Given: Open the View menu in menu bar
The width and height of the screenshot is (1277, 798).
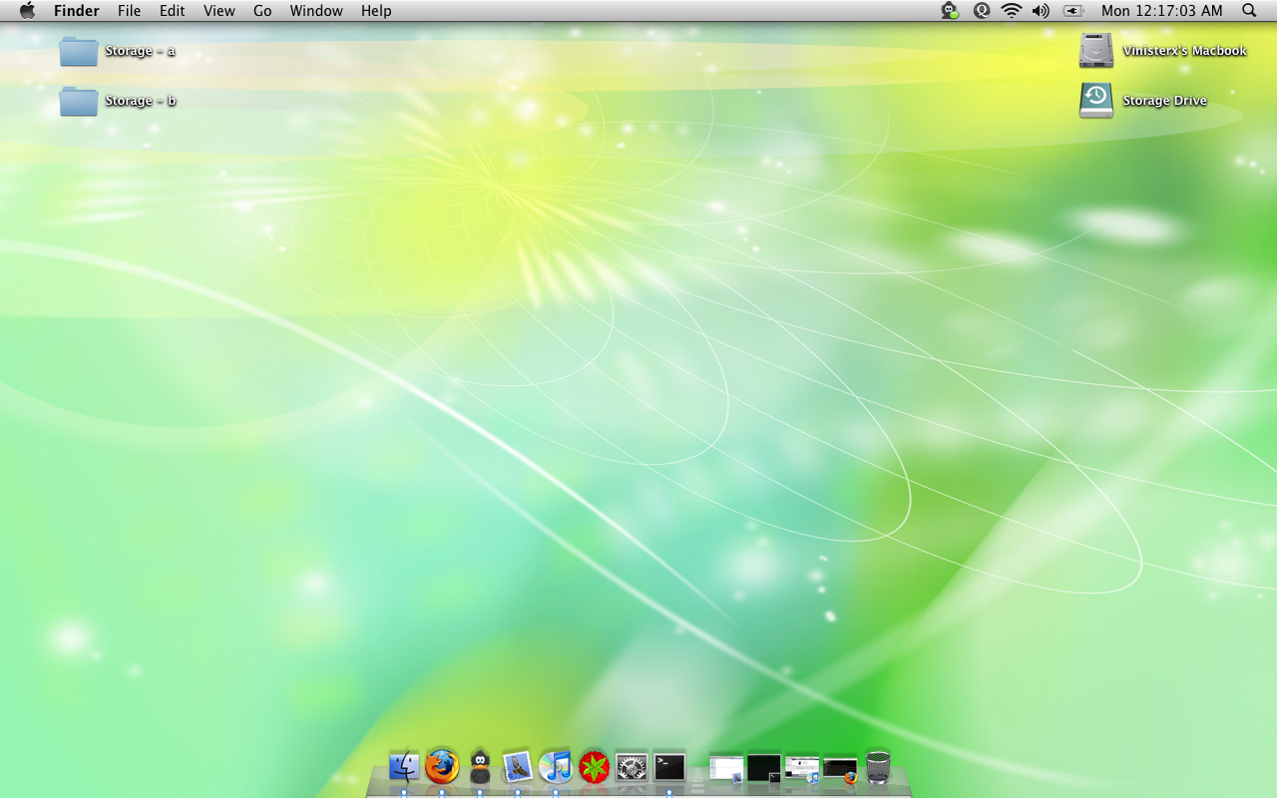Looking at the screenshot, I should 218,11.
